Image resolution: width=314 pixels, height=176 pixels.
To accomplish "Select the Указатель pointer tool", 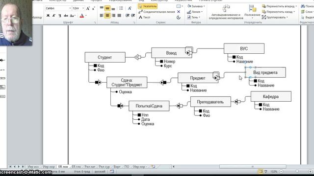I will pyautogui.click(x=148, y=6).
